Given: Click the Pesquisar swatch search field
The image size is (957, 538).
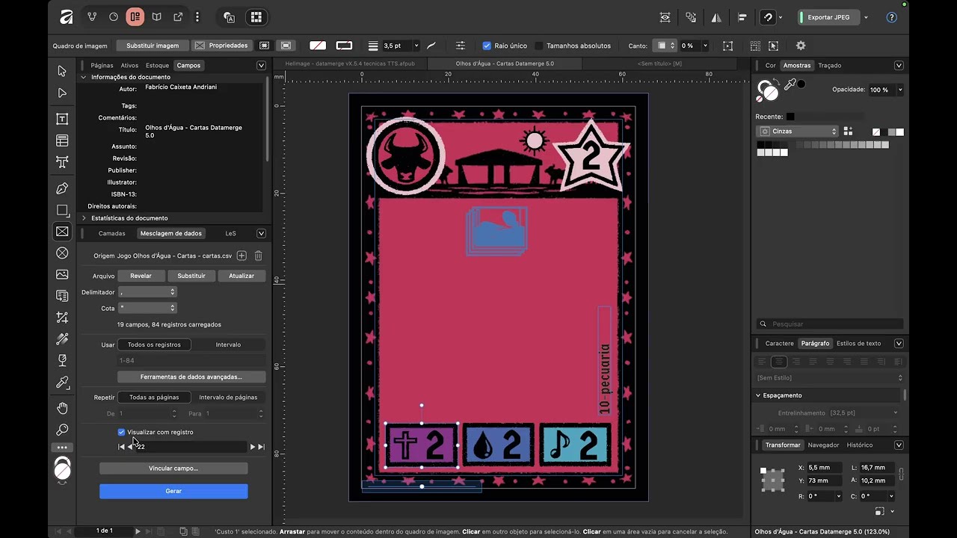Looking at the screenshot, I should 830,324.
